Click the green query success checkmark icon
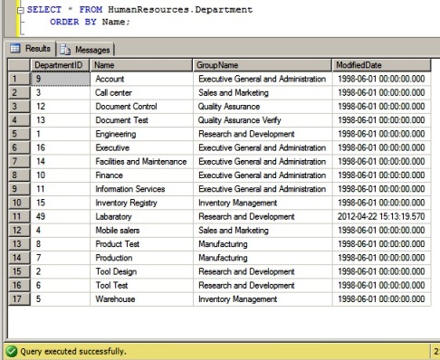 pos(12,351)
